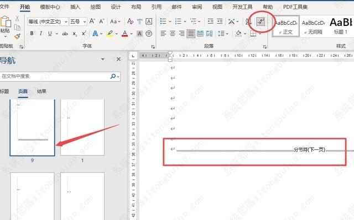Increase indent of paragraph

(220, 22)
